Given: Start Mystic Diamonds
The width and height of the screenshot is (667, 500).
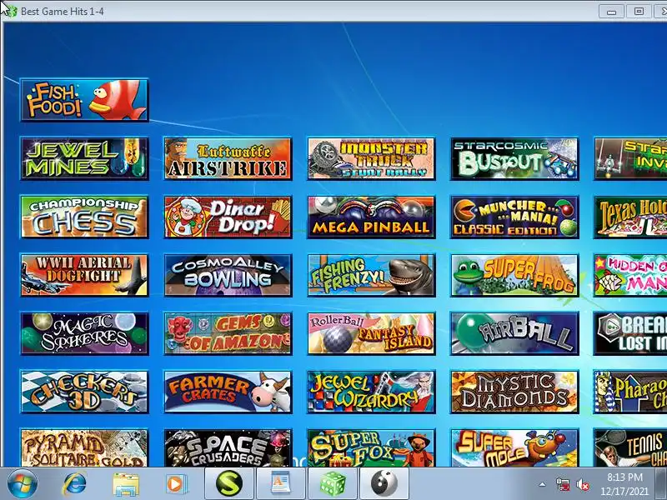Looking at the screenshot, I should pyautogui.click(x=514, y=392).
